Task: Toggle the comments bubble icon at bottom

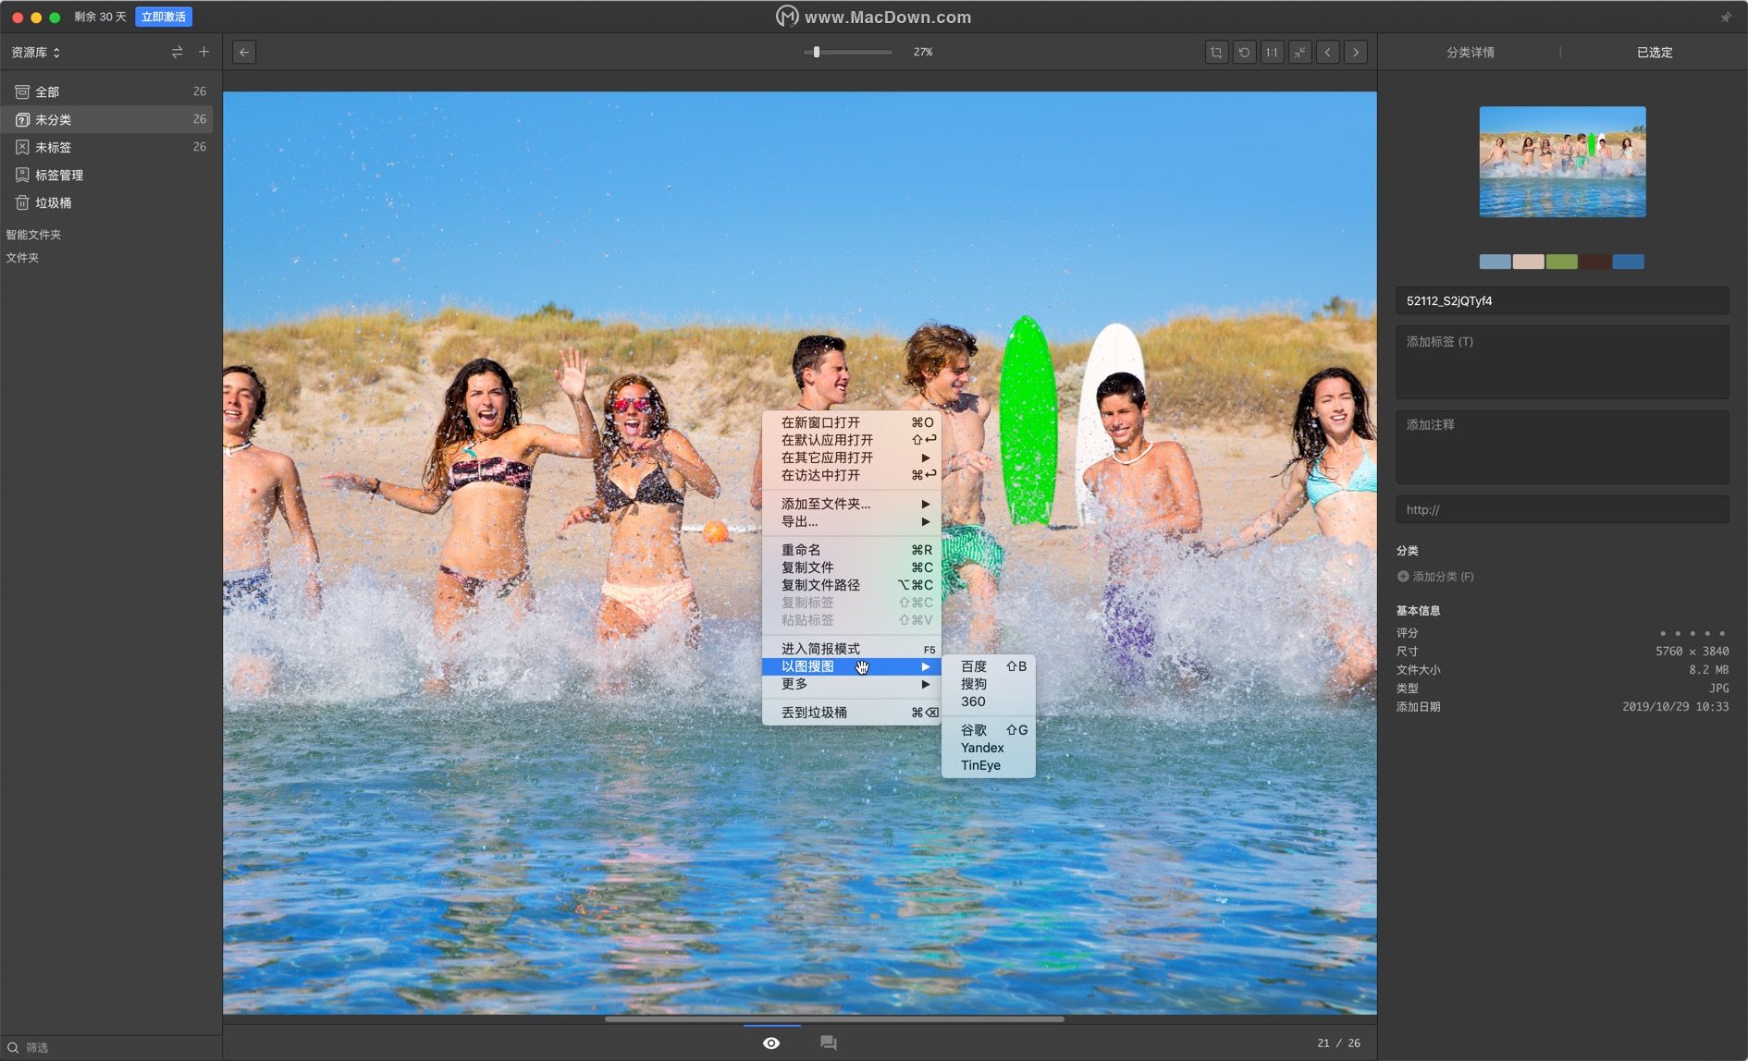Action: click(829, 1043)
